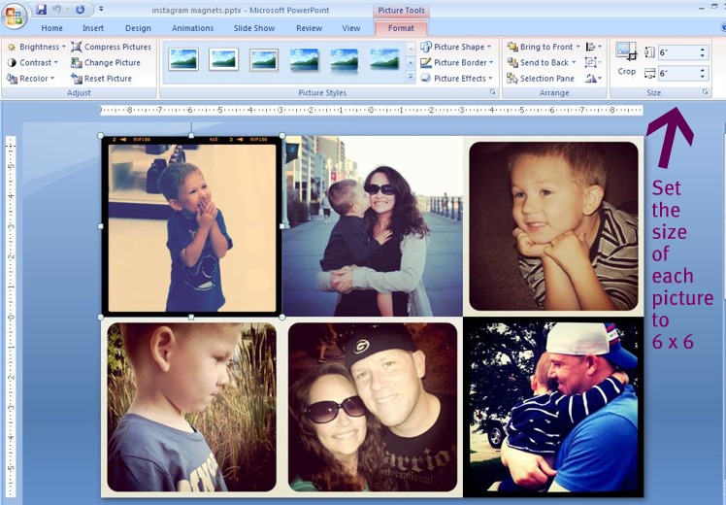Click the Picture Tools contextual tab header
Viewport: 726px width, 505px height.
click(401, 10)
